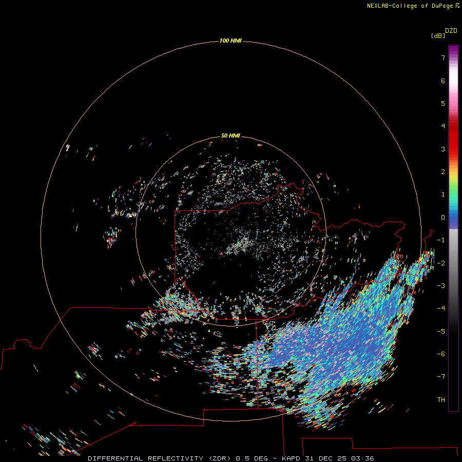Click the 0.5 DEG elevation text
The image size is (462, 462).
[x=252, y=458]
